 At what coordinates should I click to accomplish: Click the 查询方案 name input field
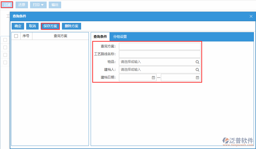click(160, 46)
